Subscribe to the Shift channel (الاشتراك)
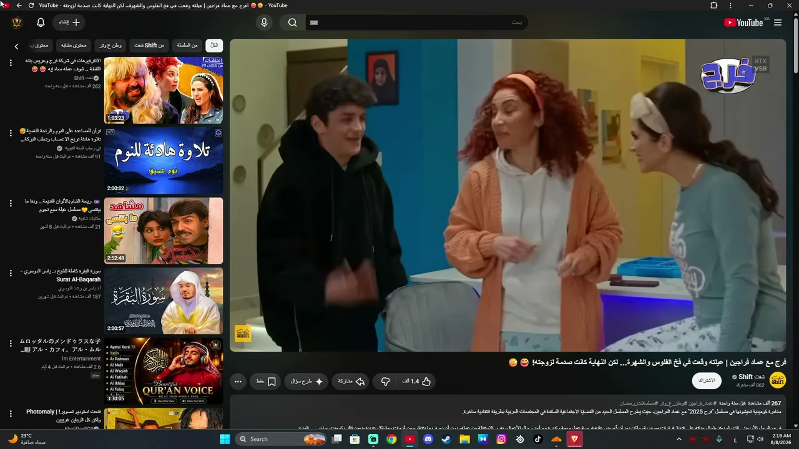The height and width of the screenshot is (449, 799). pyautogui.click(x=707, y=380)
